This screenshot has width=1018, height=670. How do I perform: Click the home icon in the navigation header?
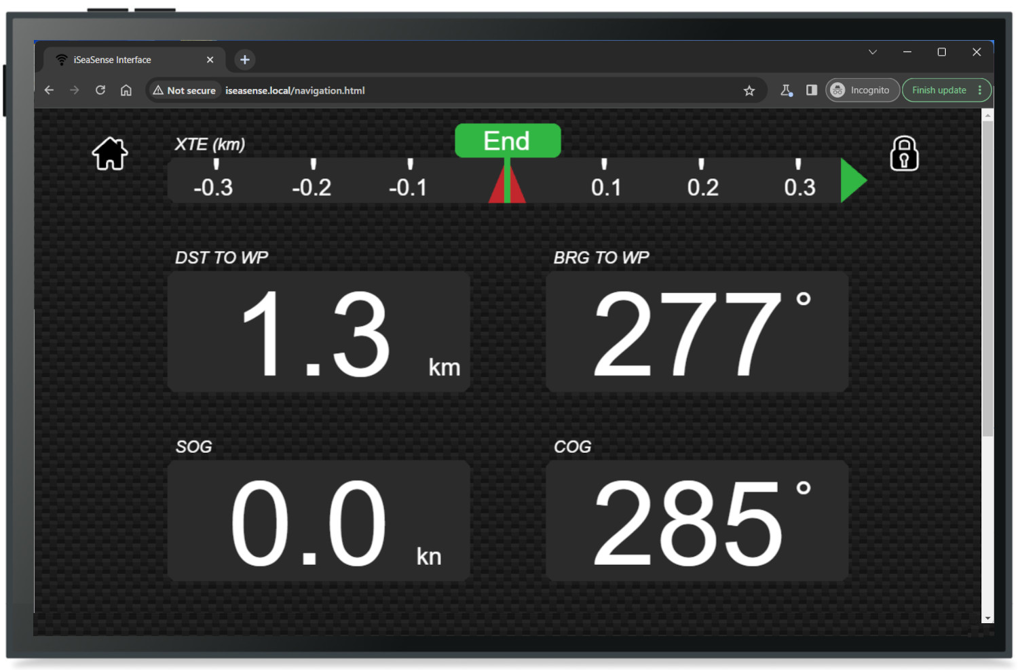(109, 153)
